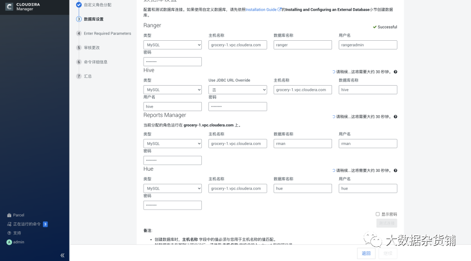The width and height of the screenshot is (471, 261).
Task: Go to step 6 command details
Action: pos(96,62)
